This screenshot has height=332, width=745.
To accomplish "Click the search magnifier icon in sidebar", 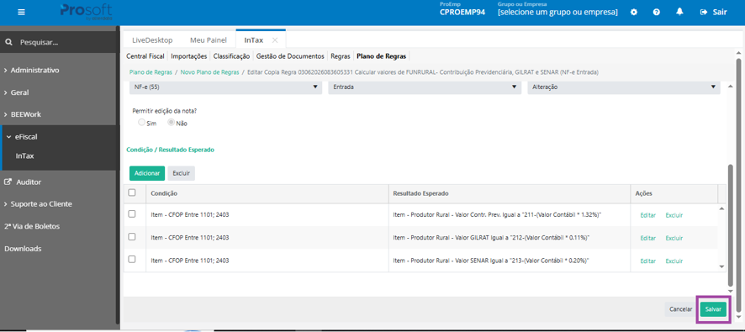I will [x=8, y=42].
